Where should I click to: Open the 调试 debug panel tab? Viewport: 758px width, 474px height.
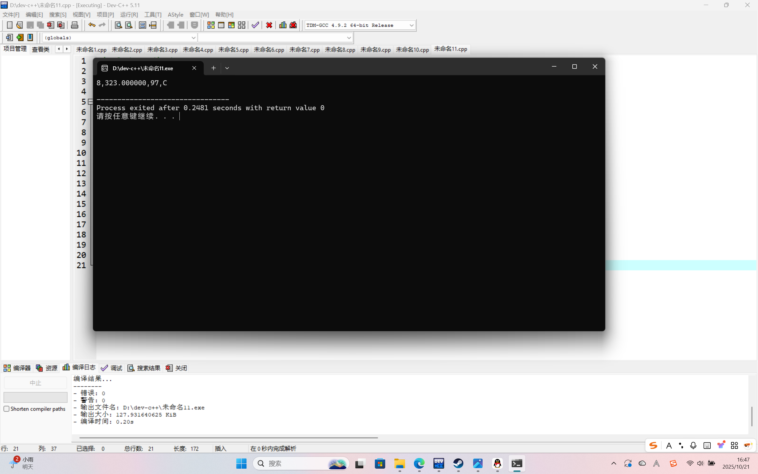(112, 368)
